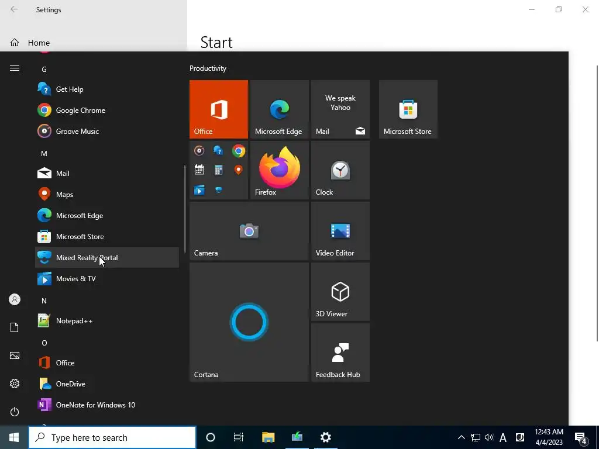
Task: Launch Mixed Reality Portal
Action: point(107,257)
